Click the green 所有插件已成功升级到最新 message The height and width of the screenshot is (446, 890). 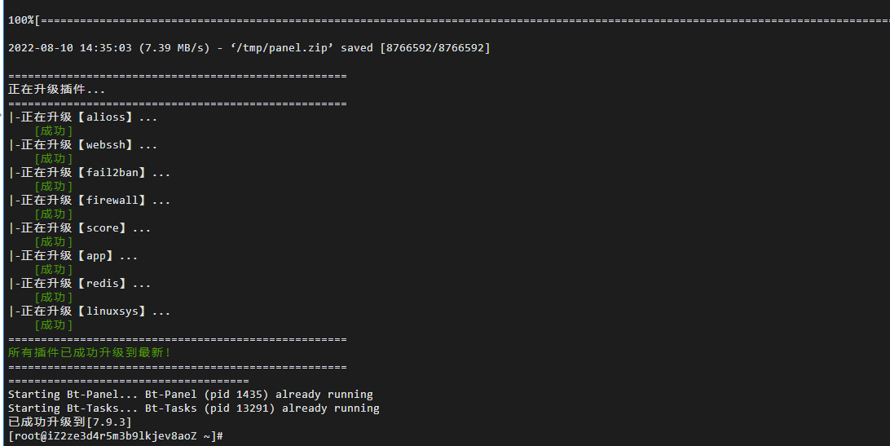point(89,353)
